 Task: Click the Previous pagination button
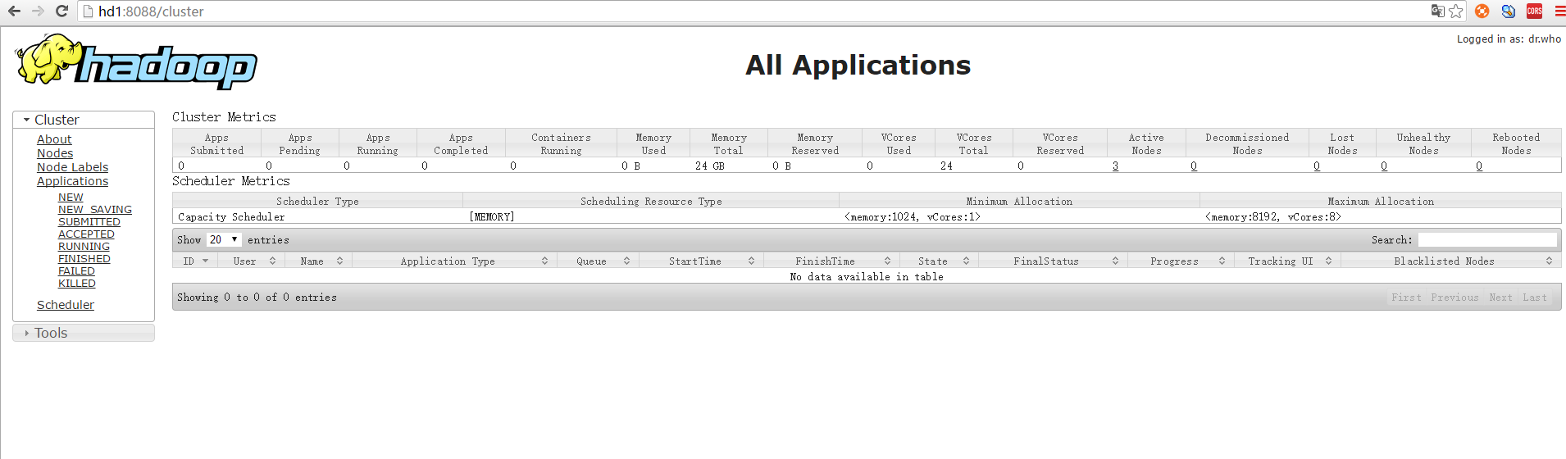tap(1454, 298)
